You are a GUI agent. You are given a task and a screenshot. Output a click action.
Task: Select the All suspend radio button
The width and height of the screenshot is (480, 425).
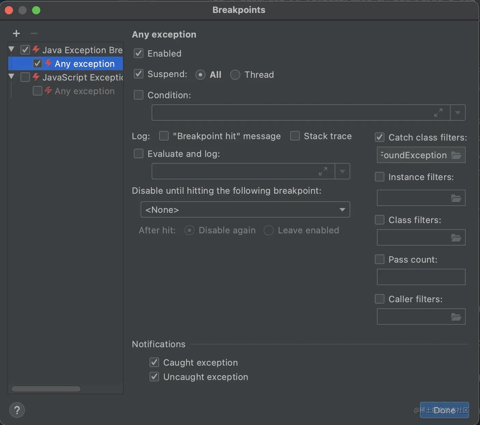200,75
